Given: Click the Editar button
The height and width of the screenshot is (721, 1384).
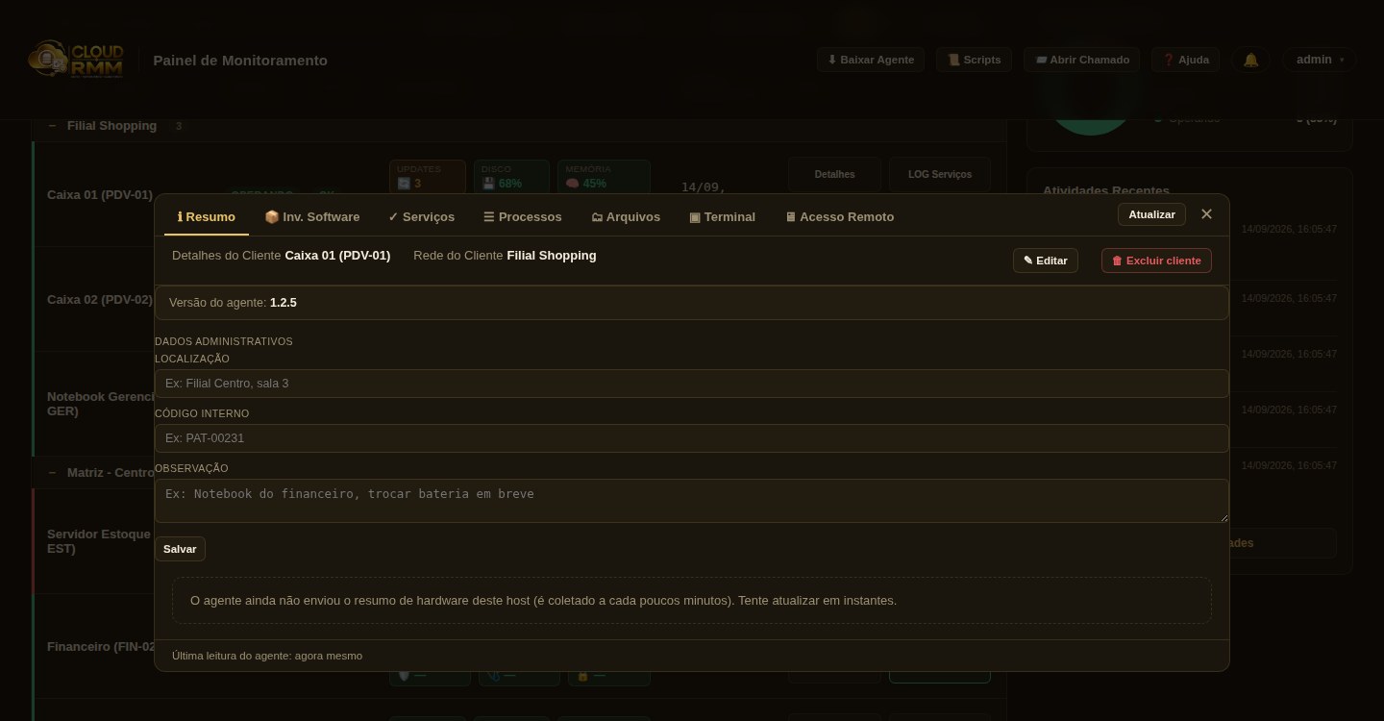Looking at the screenshot, I should pos(1046,261).
